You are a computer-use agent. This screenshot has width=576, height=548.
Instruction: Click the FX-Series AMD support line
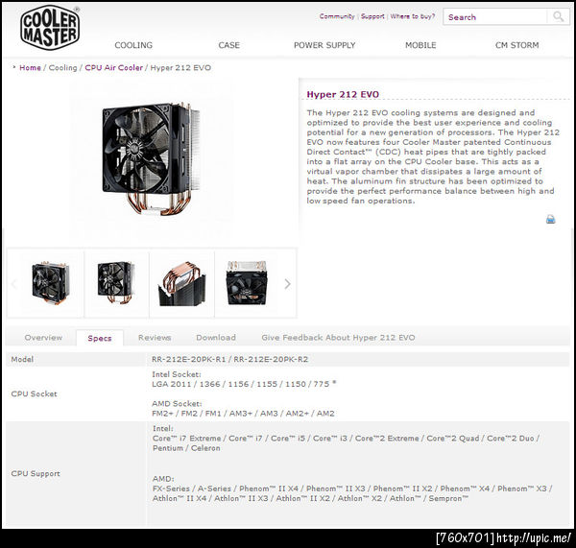(x=352, y=488)
